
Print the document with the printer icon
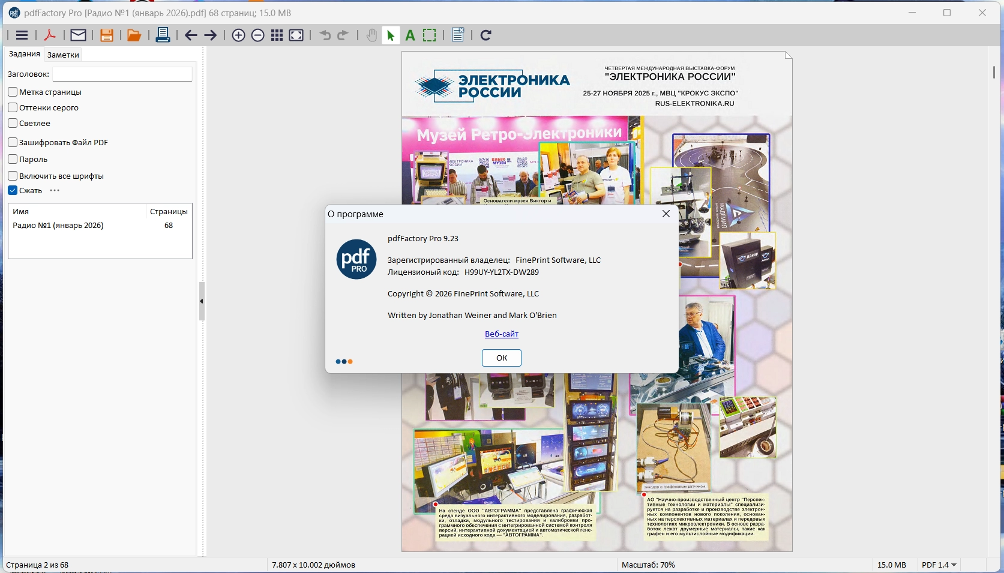click(x=163, y=35)
